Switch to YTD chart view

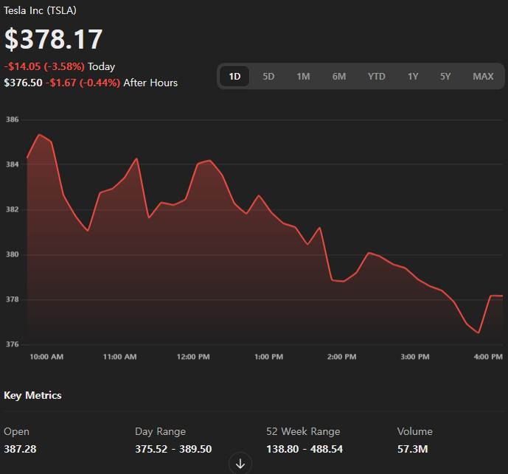[377, 77]
